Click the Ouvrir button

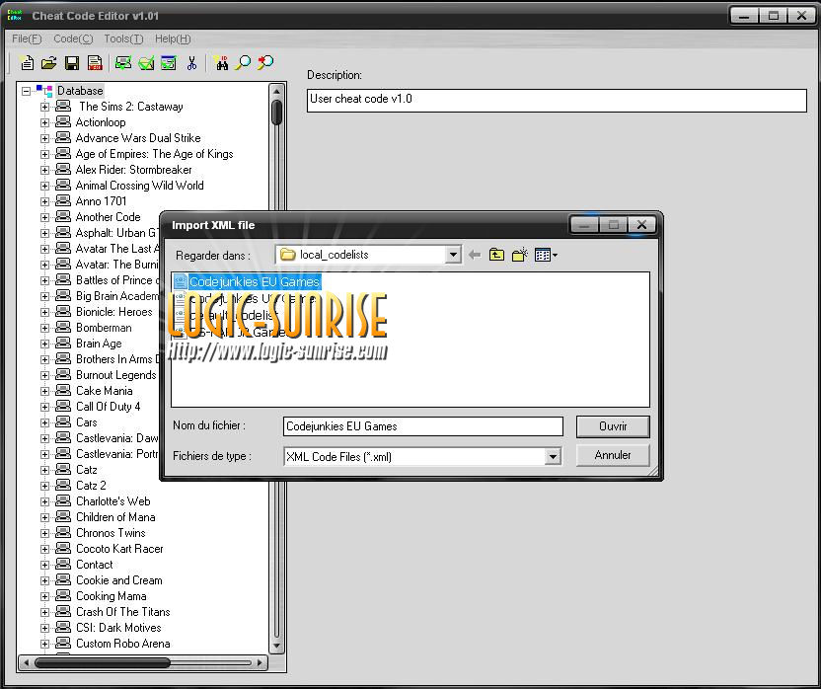click(613, 426)
